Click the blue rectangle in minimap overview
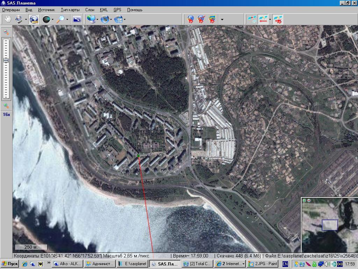This screenshot has height=269, width=358. (329, 225)
